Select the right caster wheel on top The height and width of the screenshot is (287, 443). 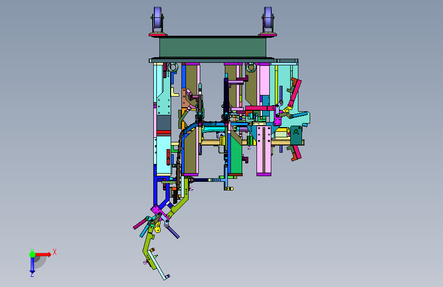coord(268,18)
